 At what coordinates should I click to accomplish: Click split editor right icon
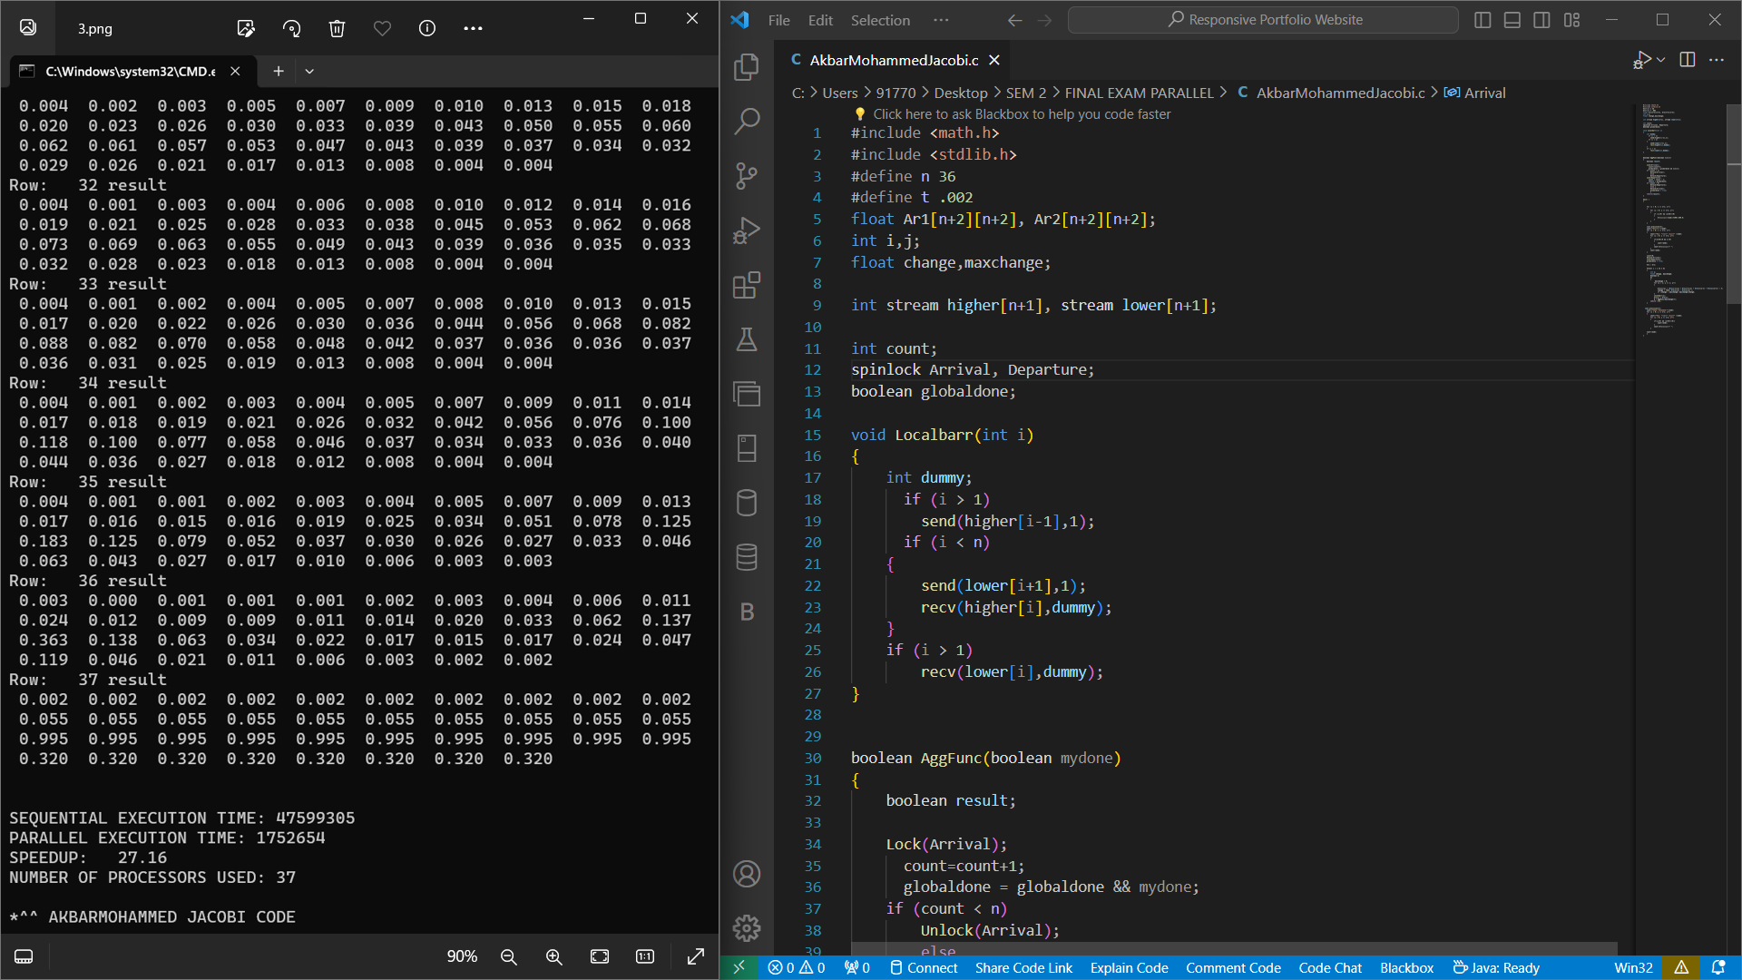tap(1688, 60)
